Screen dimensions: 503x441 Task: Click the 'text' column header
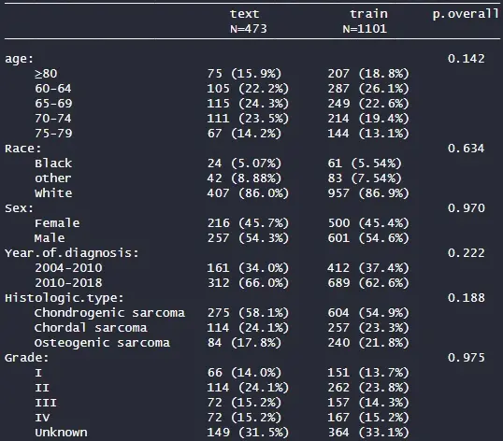pos(244,14)
